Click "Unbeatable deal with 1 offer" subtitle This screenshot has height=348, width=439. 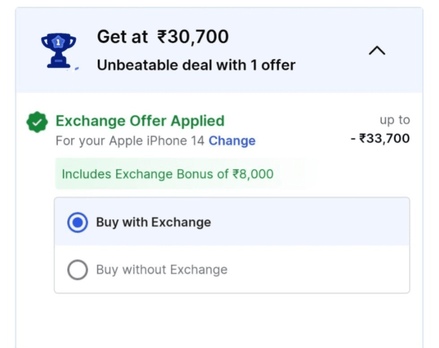pyautogui.click(x=196, y=65)
